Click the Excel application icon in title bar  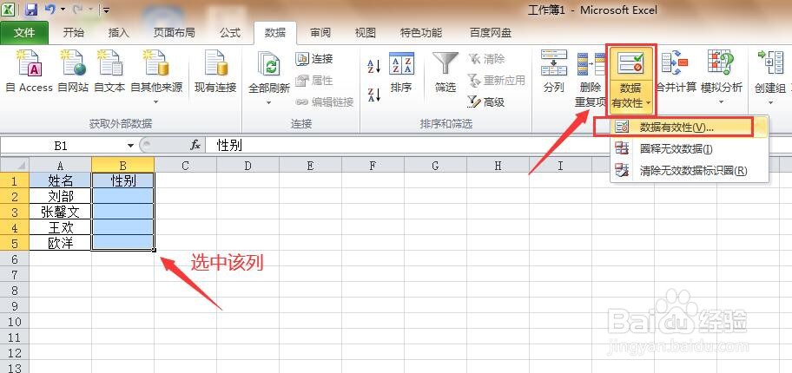click(9, 9)
